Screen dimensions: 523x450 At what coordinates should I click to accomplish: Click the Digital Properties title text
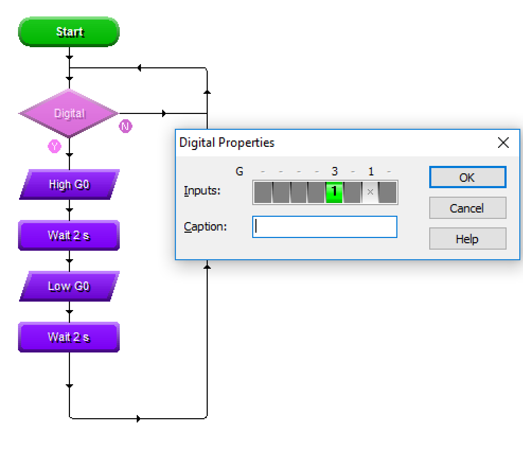tap(227, 143)
